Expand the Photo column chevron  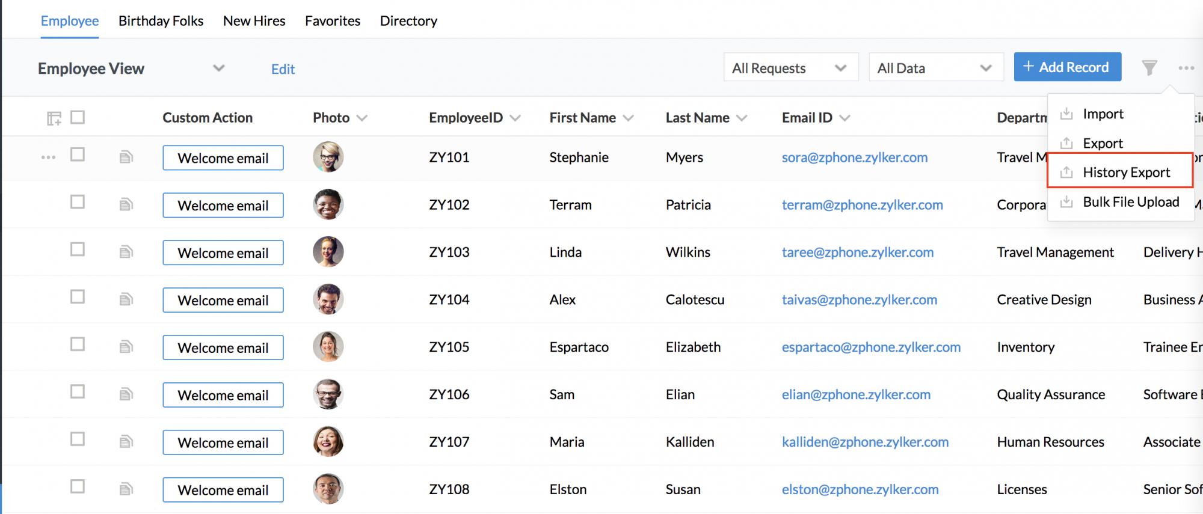click(362, 118)
